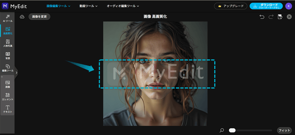Select 編集ツール in the sidebar

click(x=8, y=68)
